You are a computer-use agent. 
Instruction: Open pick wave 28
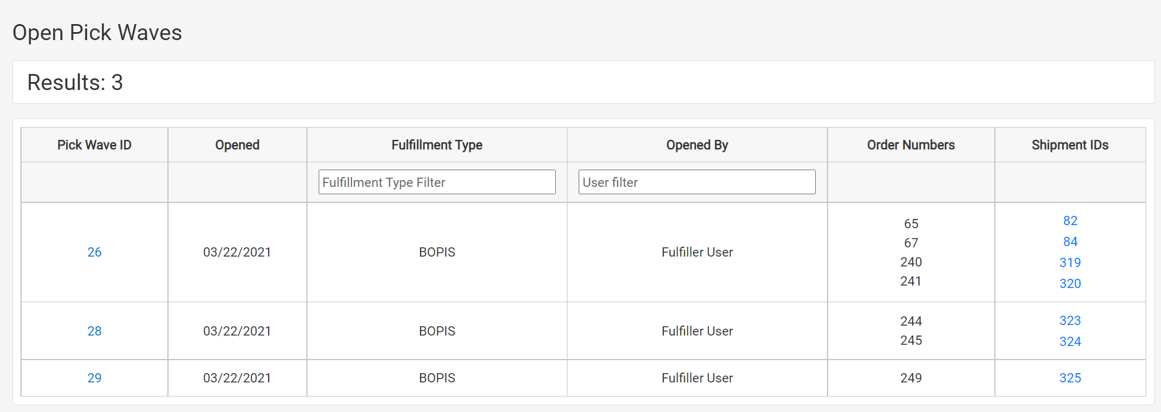click(x=94, y=331)
